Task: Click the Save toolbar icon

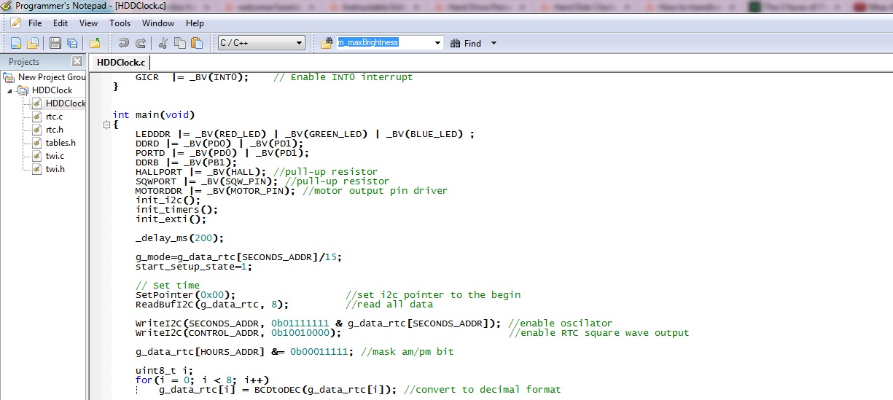Action: coord(55,43)
